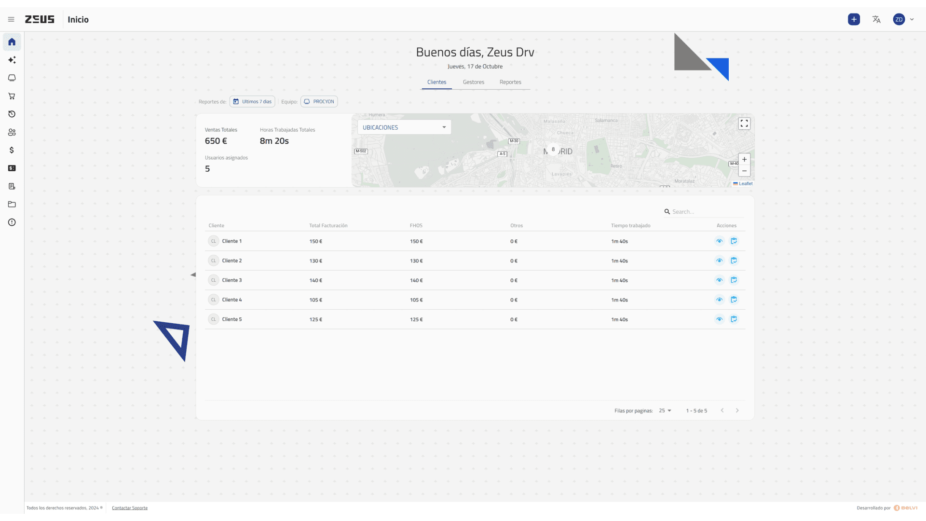The width and height of the screenshot is (926, 521).
Task: Click the translate language icon in the header
Action: point(876,19)
